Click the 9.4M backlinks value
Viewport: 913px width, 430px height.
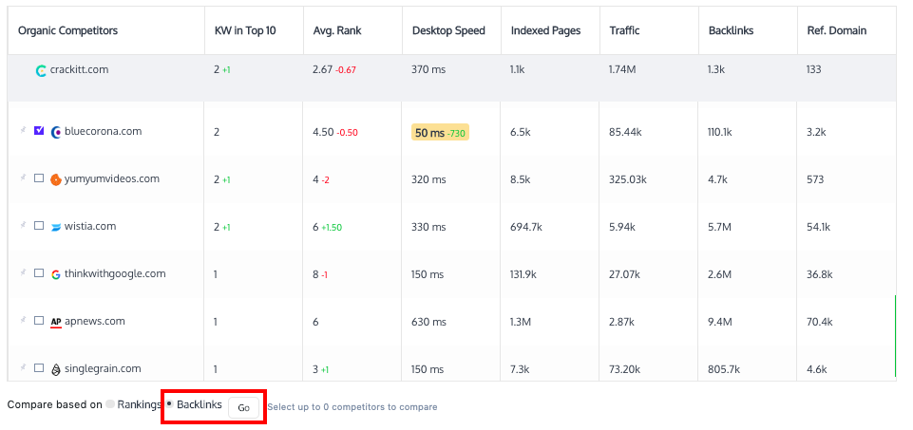click(x=720, y=323)
